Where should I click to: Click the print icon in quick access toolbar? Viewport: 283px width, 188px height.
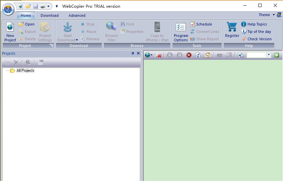(x=43, y=6)
